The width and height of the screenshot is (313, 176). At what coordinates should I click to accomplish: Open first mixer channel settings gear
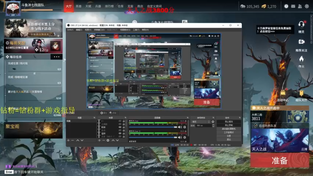pos(185,127)
